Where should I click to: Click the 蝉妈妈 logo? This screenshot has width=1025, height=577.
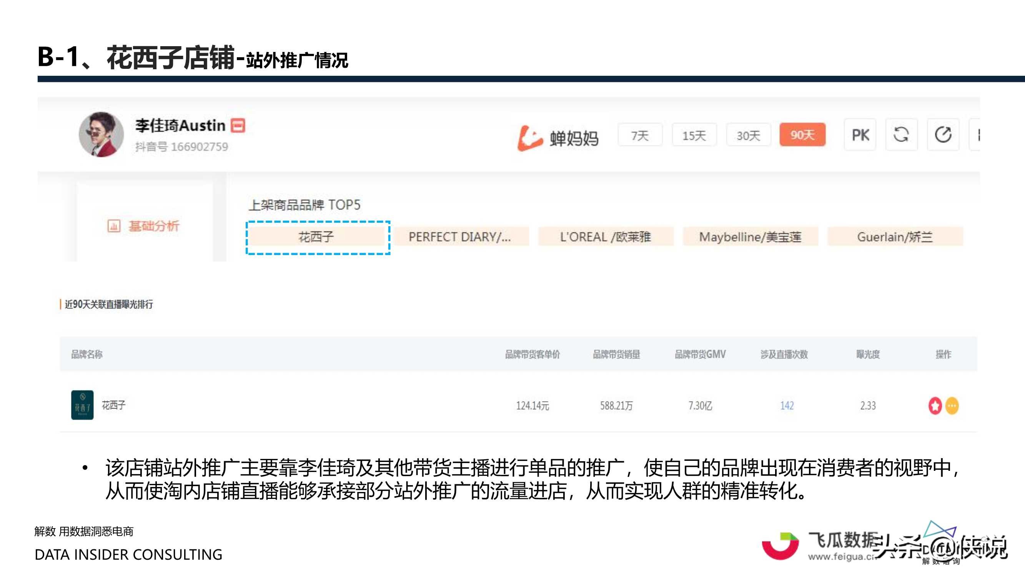coord(558,138)
